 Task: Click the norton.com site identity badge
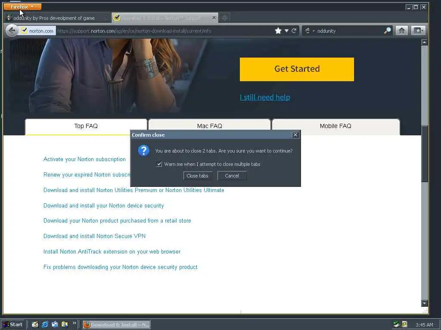[37, 31]
